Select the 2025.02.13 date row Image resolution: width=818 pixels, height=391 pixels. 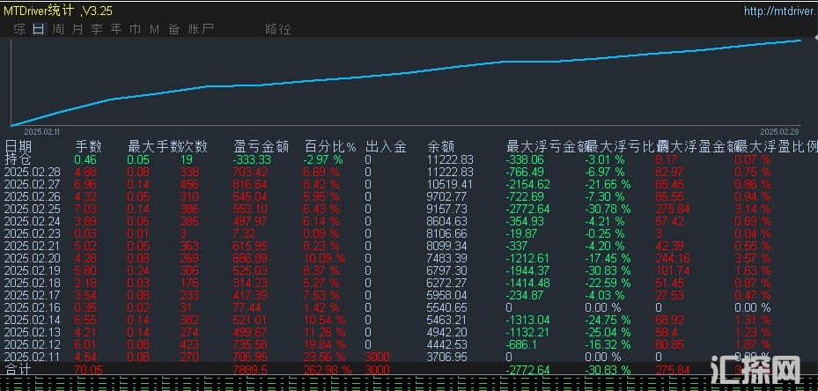click(x=33, y=333)
